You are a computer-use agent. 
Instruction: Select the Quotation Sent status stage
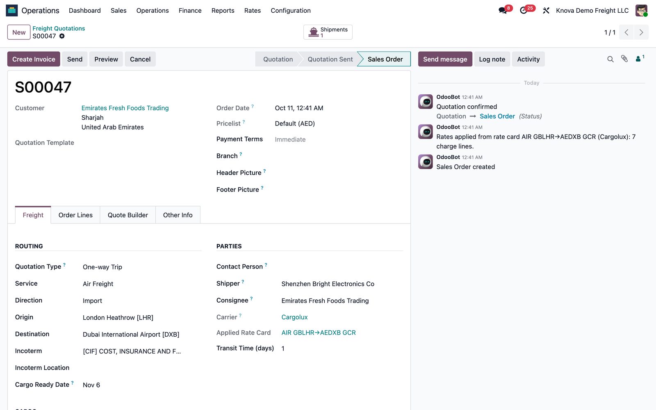click(330, 59)
